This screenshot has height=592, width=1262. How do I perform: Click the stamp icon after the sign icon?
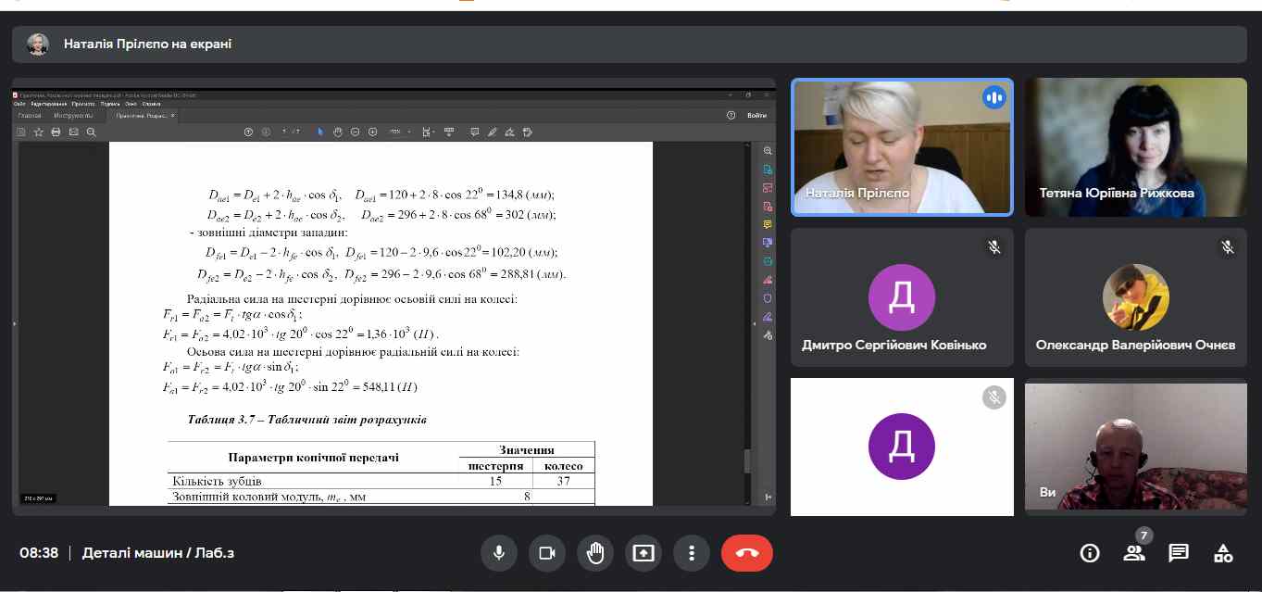point(527,132)
